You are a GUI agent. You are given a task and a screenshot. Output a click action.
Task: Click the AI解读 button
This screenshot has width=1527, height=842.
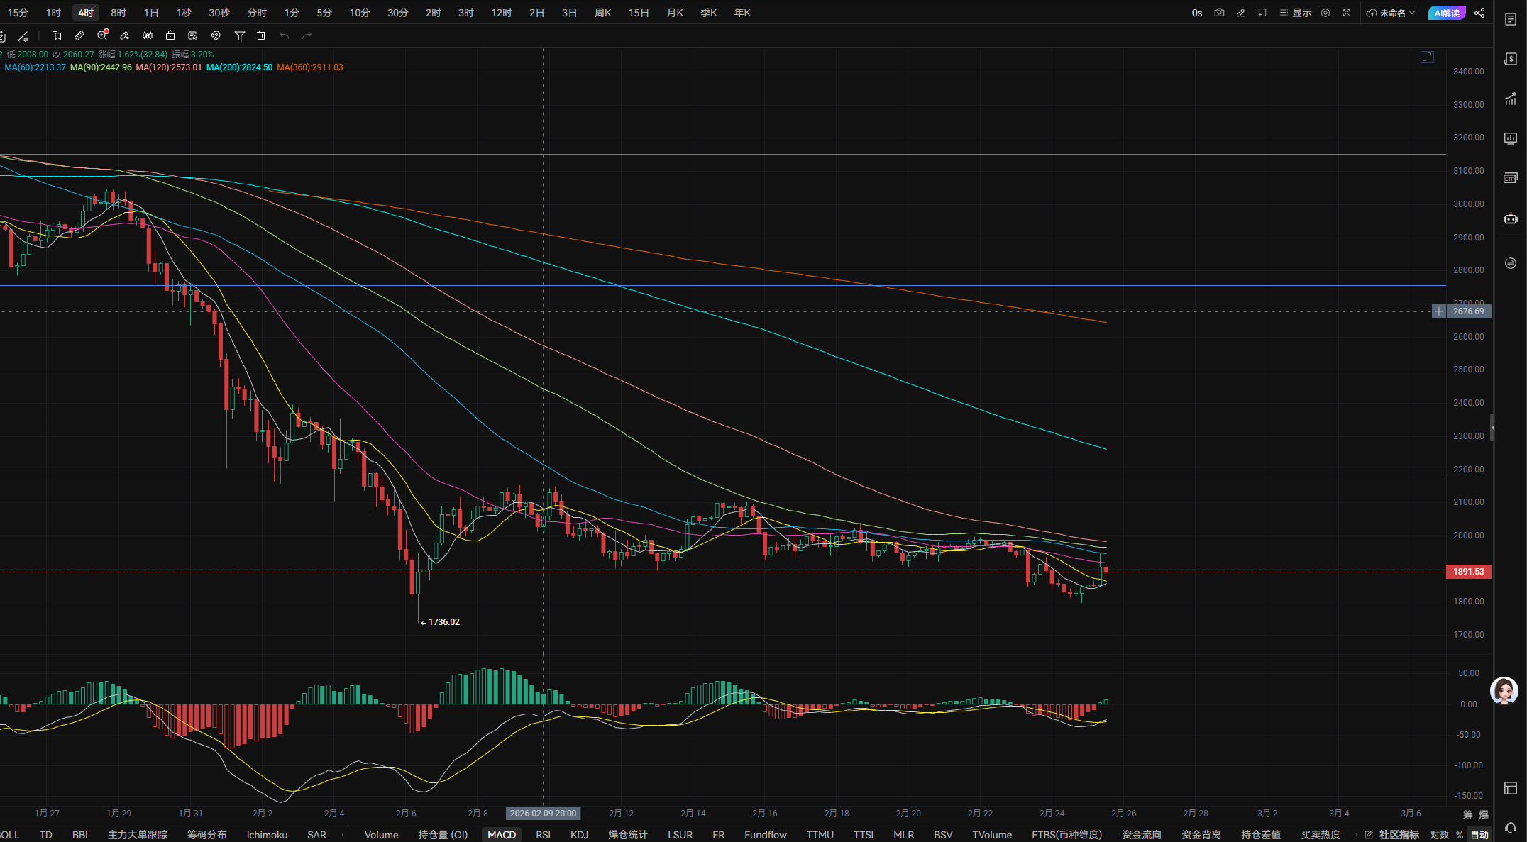(x=1446, y=13)
